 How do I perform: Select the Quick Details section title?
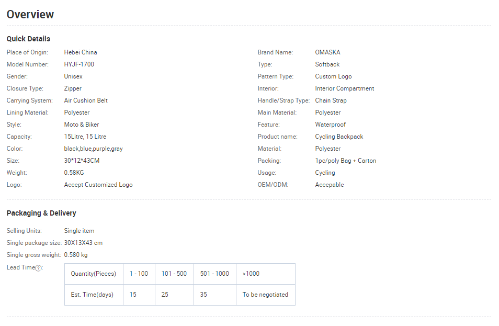point(28,39)
